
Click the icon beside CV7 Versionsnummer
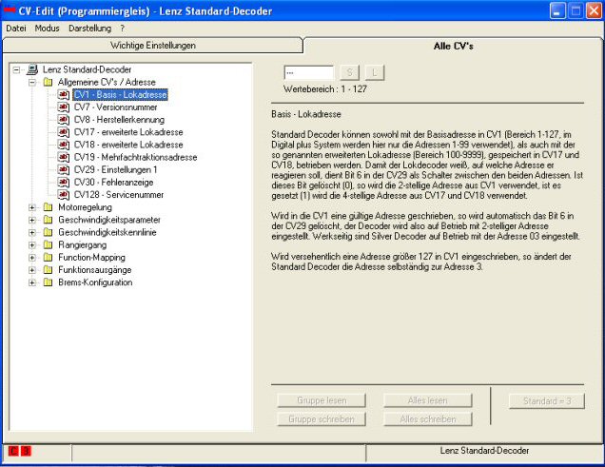coord(63,107)
